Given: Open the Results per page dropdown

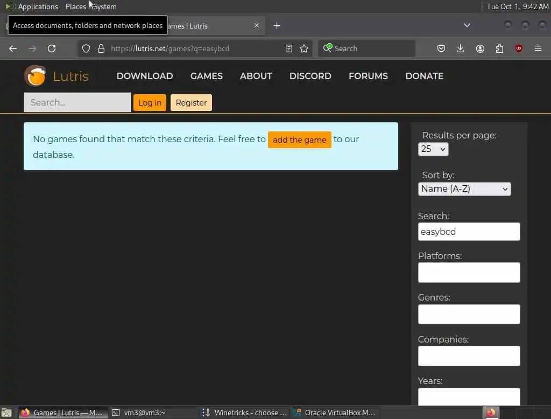Looking at the screenshot, I should click(433, 149).
